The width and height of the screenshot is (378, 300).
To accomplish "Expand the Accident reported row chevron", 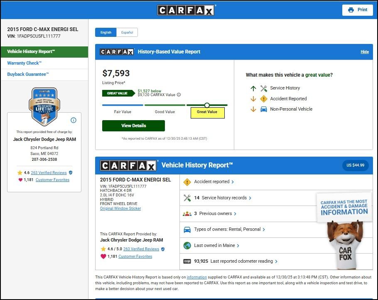I will pos(233,182).
